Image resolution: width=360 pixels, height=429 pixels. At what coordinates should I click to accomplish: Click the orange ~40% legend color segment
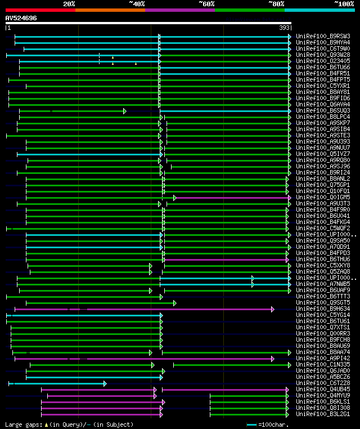pos(110,10)
